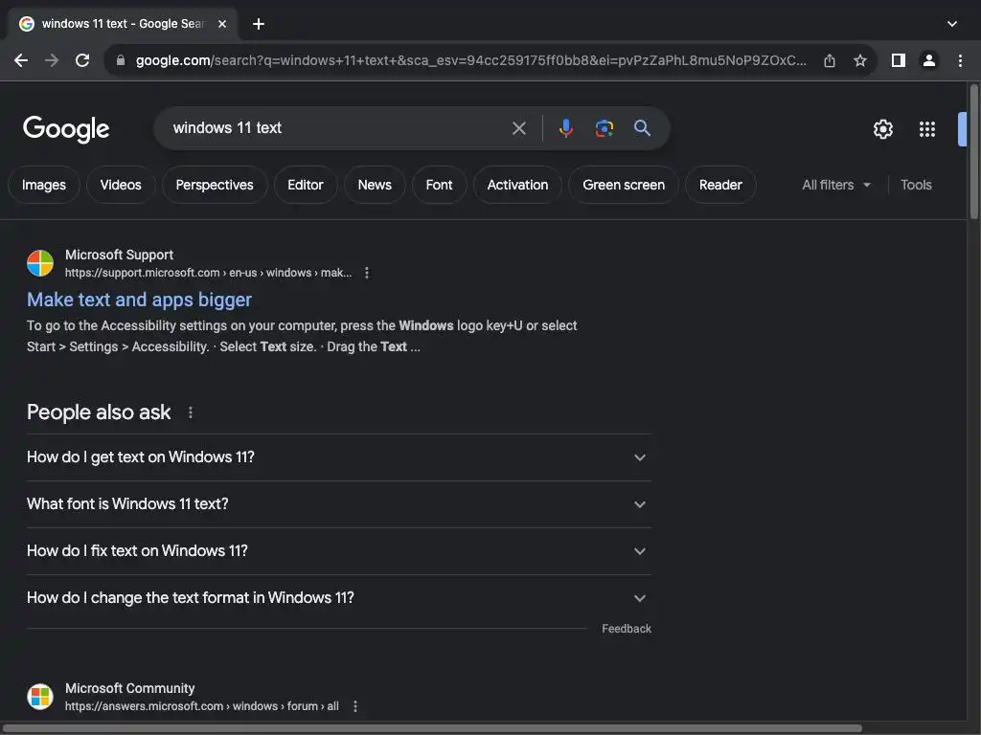Toggle the browser side panel
This screenshot has width=981, height=735.
[x=899, y=60]
